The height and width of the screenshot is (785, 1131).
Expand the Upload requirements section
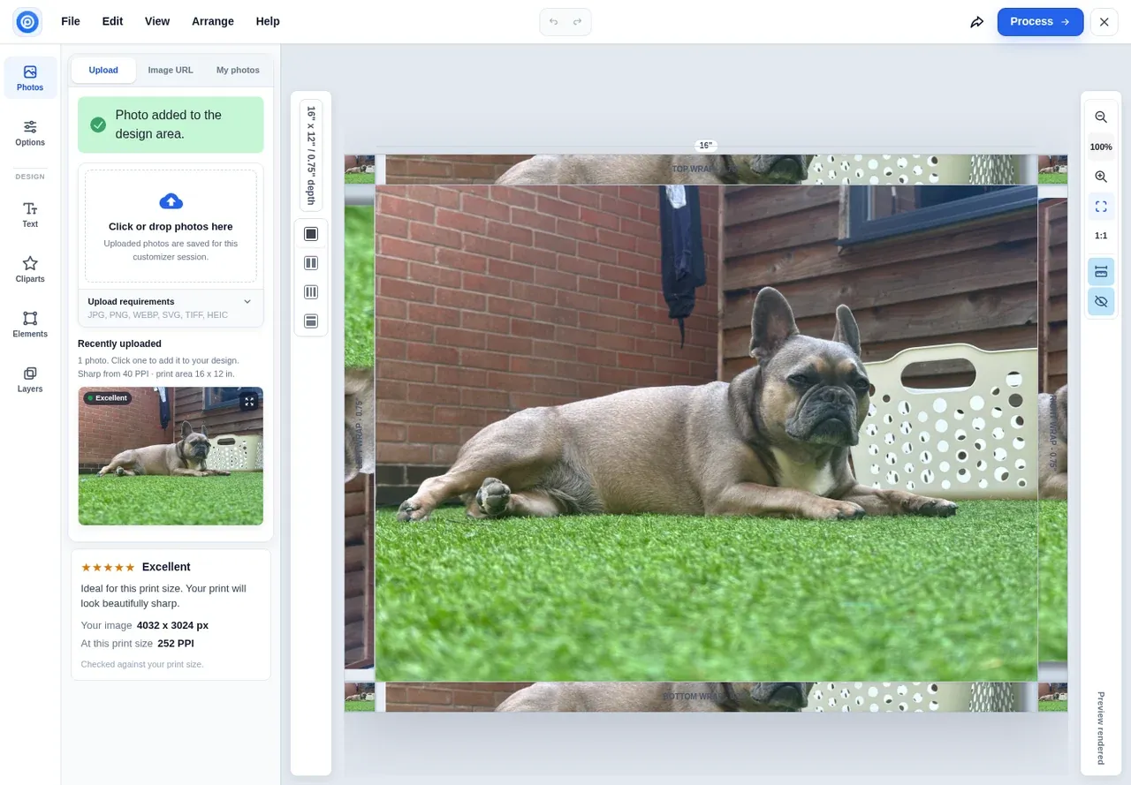(x=171, y=308)
